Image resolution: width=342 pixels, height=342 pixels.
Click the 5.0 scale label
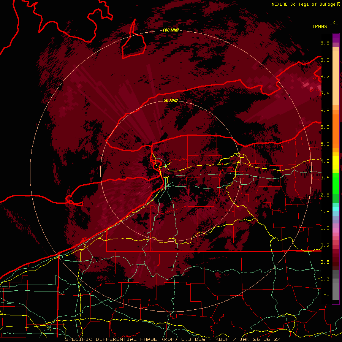click(x=325, y=144)
